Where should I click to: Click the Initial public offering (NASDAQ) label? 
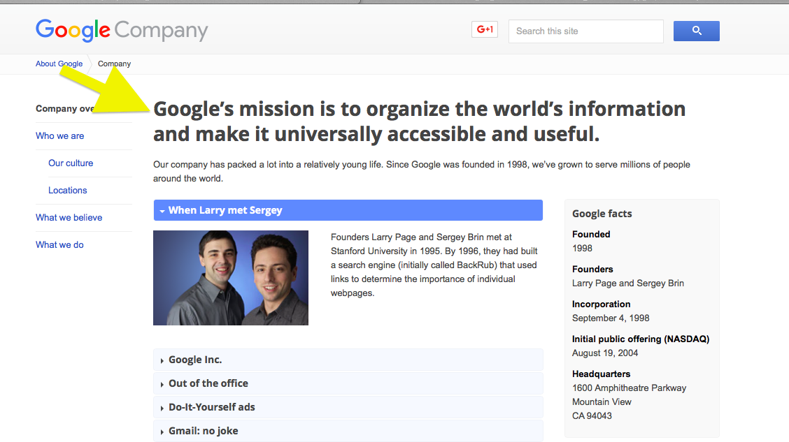641,339
